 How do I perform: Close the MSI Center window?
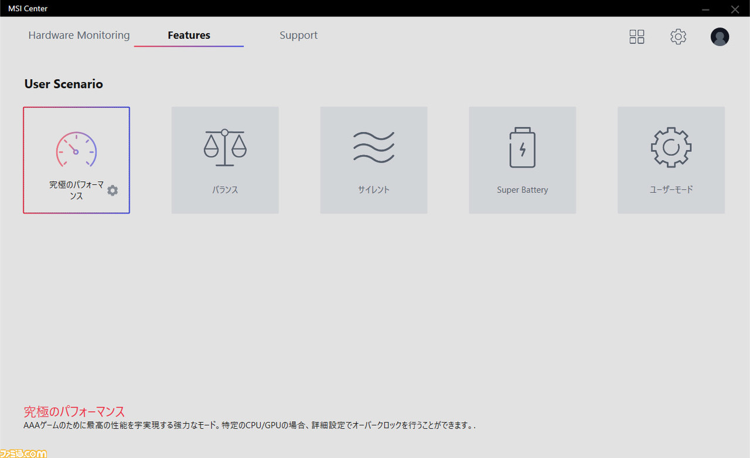pyautogui.click(x=735, y=9)
